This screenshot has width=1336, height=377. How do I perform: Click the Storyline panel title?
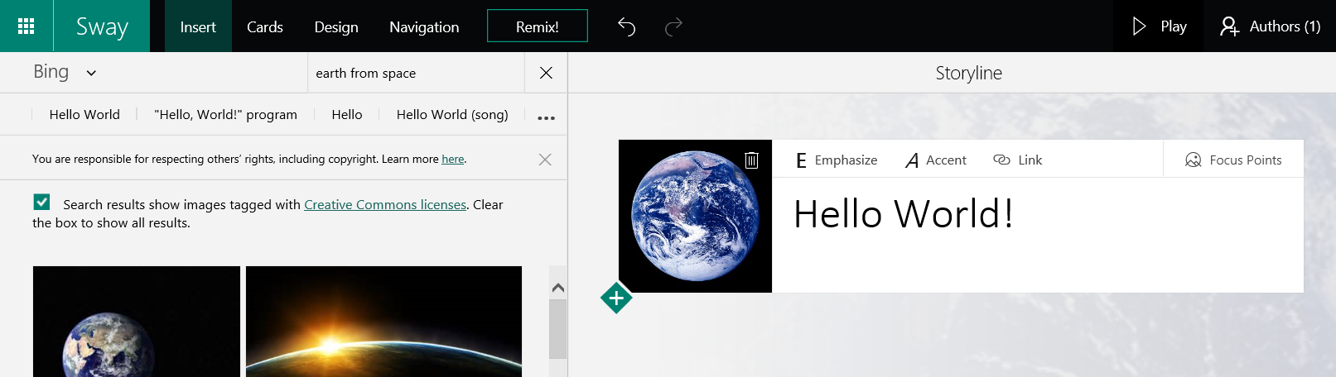coord(968,73)
